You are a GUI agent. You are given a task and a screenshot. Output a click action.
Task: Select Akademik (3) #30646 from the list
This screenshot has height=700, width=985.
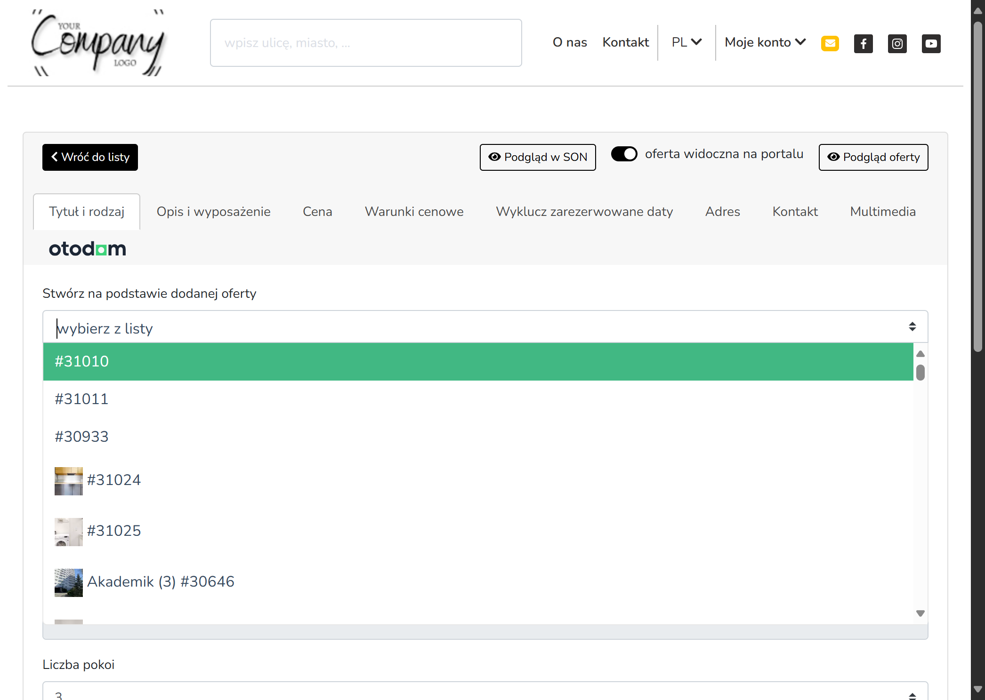pyautogui.click(x=478, y=582)
